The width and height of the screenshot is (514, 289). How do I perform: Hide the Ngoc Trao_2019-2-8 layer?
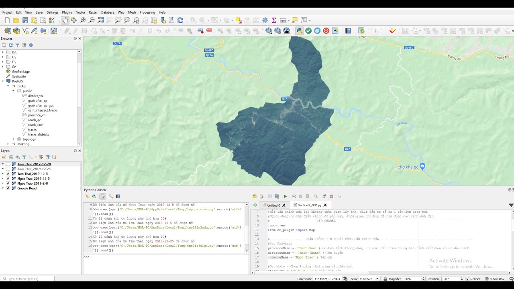[8, 183]
